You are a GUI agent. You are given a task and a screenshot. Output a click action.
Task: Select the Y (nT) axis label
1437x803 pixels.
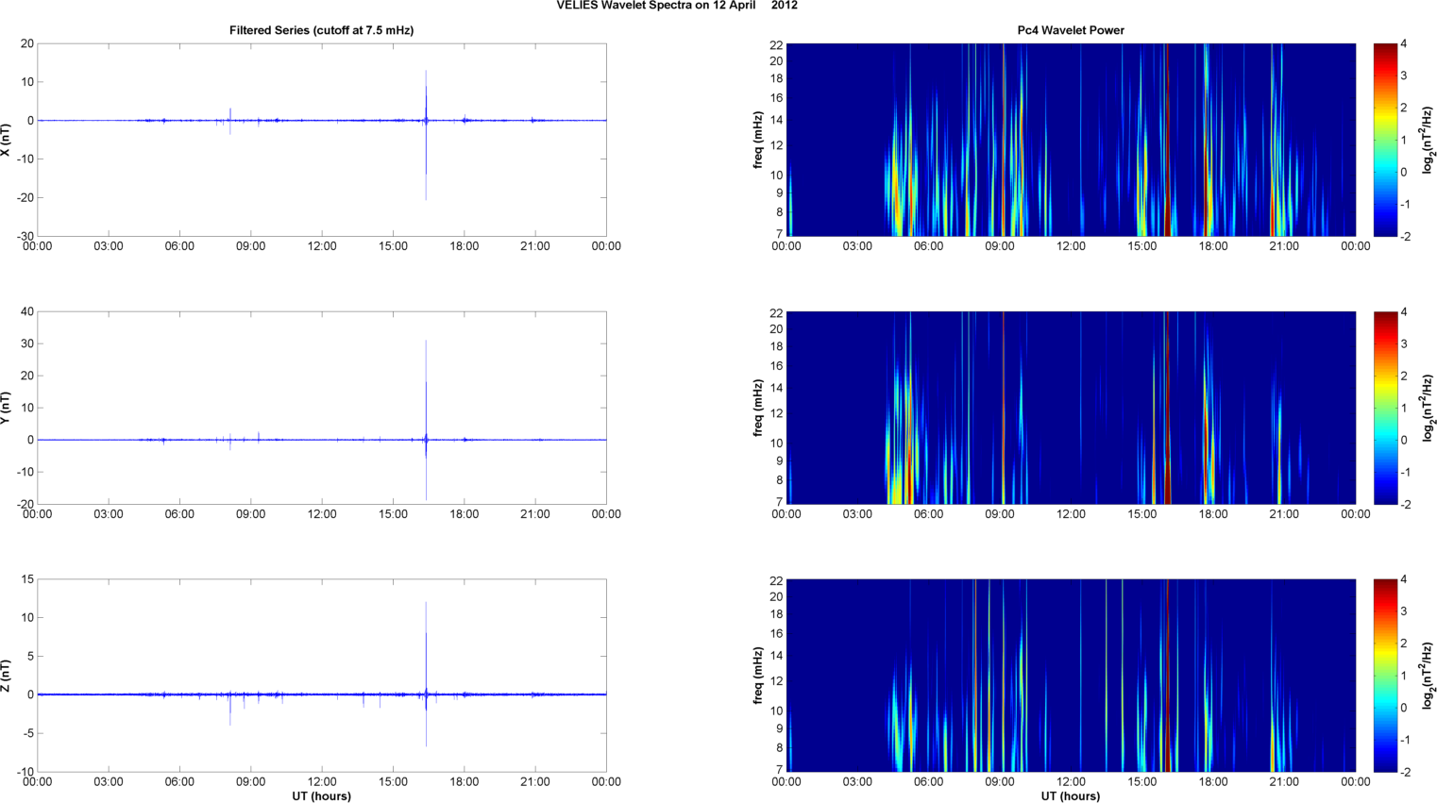point(7,408)
